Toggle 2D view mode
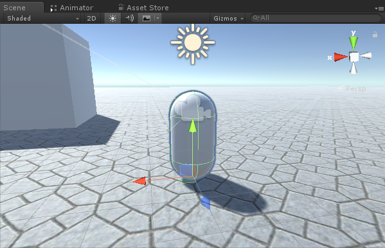The height and width of the screenshot is (248, 385). coord(91,19)
